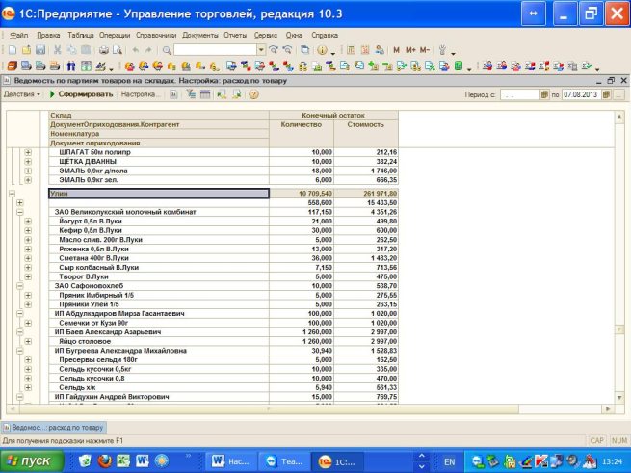Click the 'Сметана 400г В.Луки' row
This screenshot has height=473, width=631.
(223, 258)
